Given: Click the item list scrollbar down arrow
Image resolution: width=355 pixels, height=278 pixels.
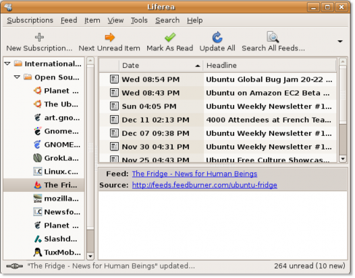Looking at the screenshot, I should point(343,159).
